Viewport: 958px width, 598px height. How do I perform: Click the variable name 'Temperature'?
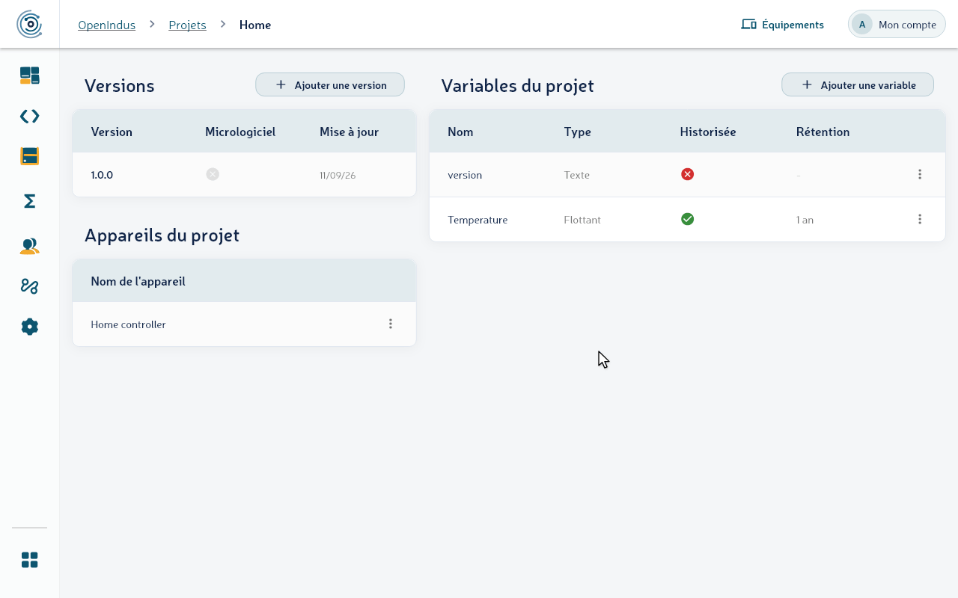coord(478,220)
